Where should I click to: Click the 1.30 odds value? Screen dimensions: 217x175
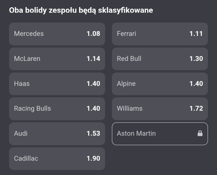click(196, 59)
